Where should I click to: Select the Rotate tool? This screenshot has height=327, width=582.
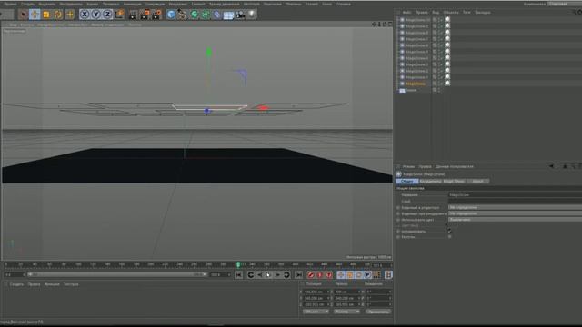(x=58, y=15)
